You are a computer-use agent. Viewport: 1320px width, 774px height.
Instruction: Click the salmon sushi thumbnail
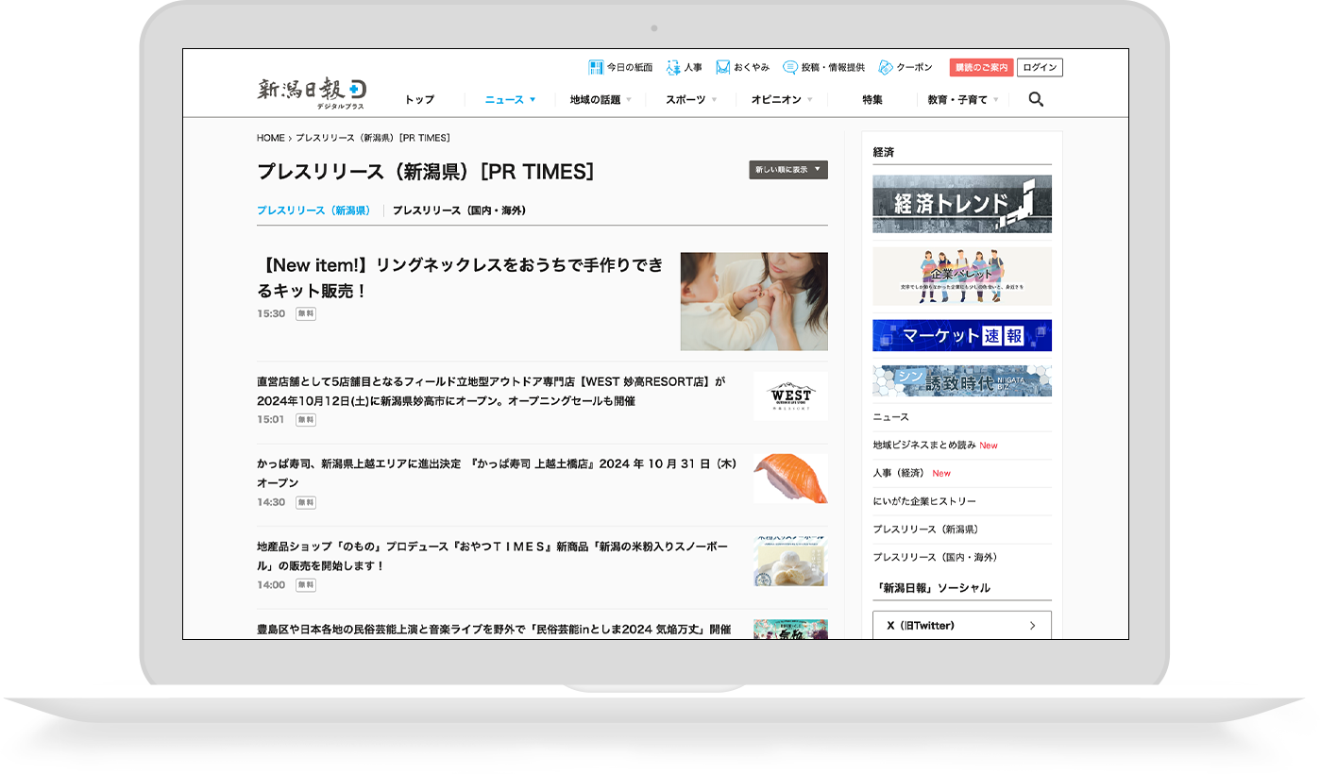(790, 479)
